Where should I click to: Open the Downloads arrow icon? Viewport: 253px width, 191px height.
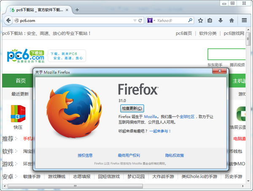pos(221,21)
